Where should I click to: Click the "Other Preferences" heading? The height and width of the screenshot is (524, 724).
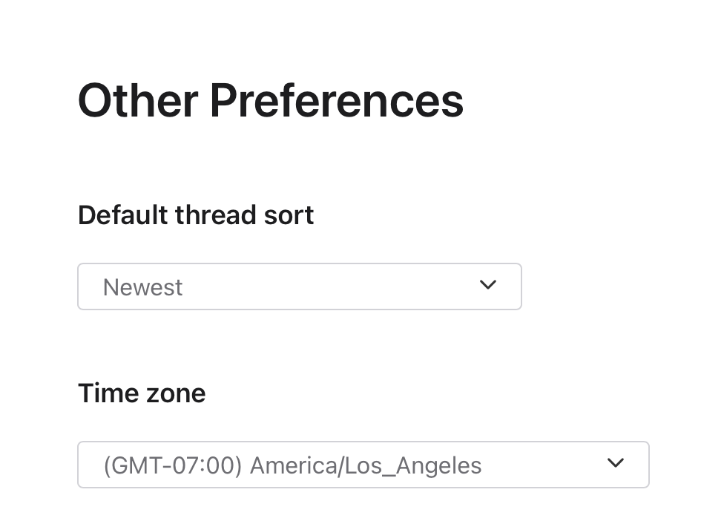[271, 101]
